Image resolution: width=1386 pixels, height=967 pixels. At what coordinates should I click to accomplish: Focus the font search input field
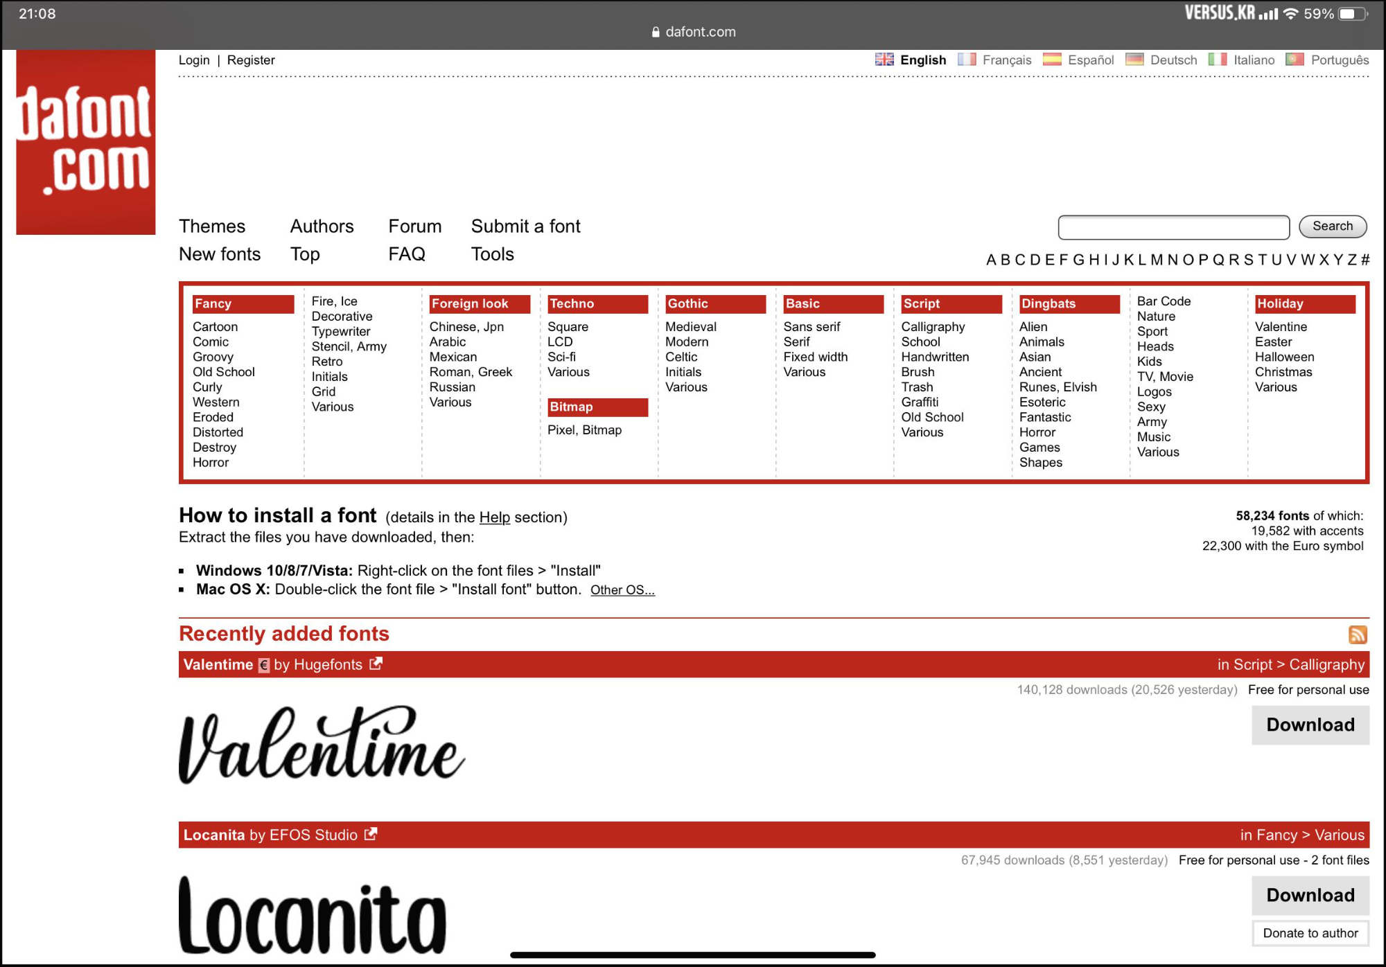tap(1173, 227)
